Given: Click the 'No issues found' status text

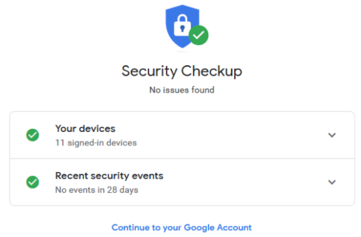Looking at the screenshot, I should coord(182,90).
